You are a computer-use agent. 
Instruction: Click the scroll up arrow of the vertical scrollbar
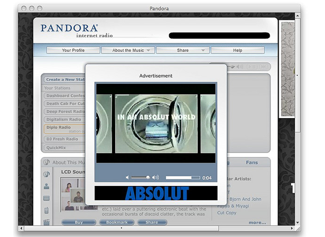tap(298, 15)
